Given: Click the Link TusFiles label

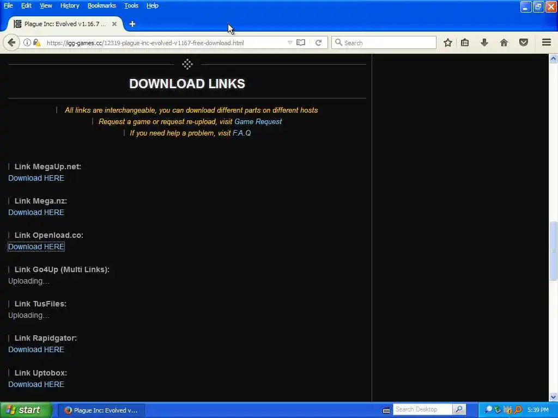Looking at the screenshot, I should pyautogui.click(x=40, y=304).
